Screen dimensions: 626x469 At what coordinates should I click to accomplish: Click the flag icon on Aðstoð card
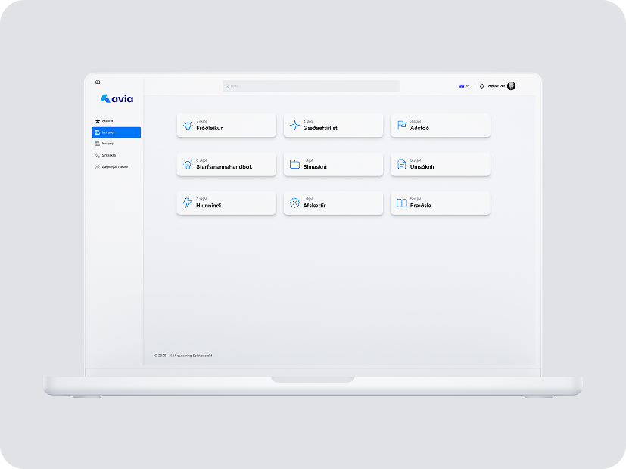click(x=402, y=126)
